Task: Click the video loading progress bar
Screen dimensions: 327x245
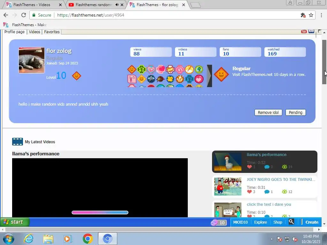Action: click(x=100, y=212)
